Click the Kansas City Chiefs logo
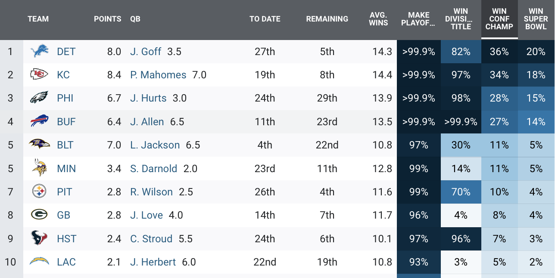 point(39,75)
